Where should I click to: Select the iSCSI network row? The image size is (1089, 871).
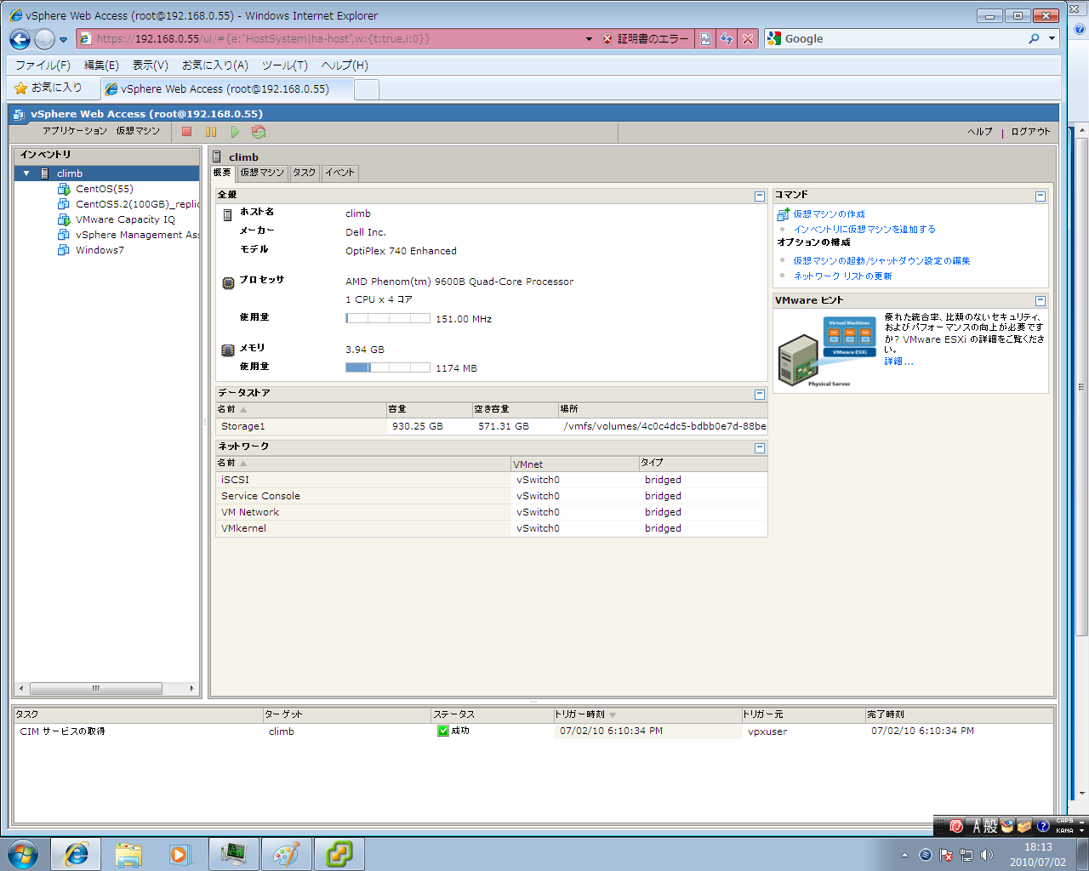coord(491,480)
